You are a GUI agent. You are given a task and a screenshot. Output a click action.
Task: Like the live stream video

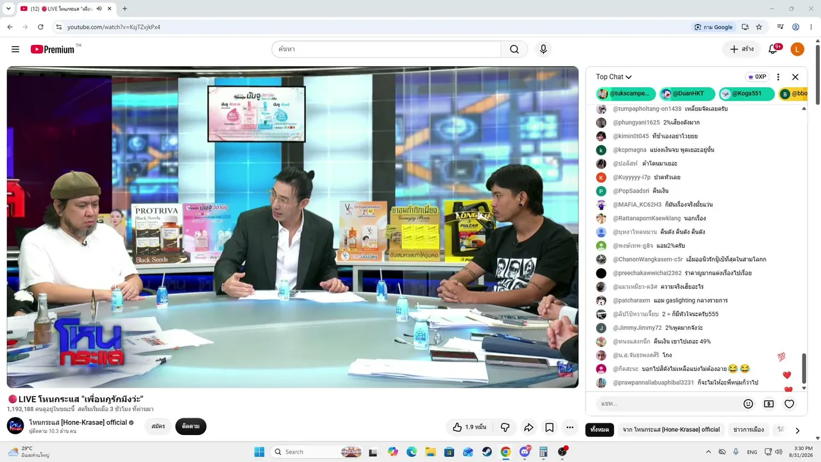(x=470, y=427)
